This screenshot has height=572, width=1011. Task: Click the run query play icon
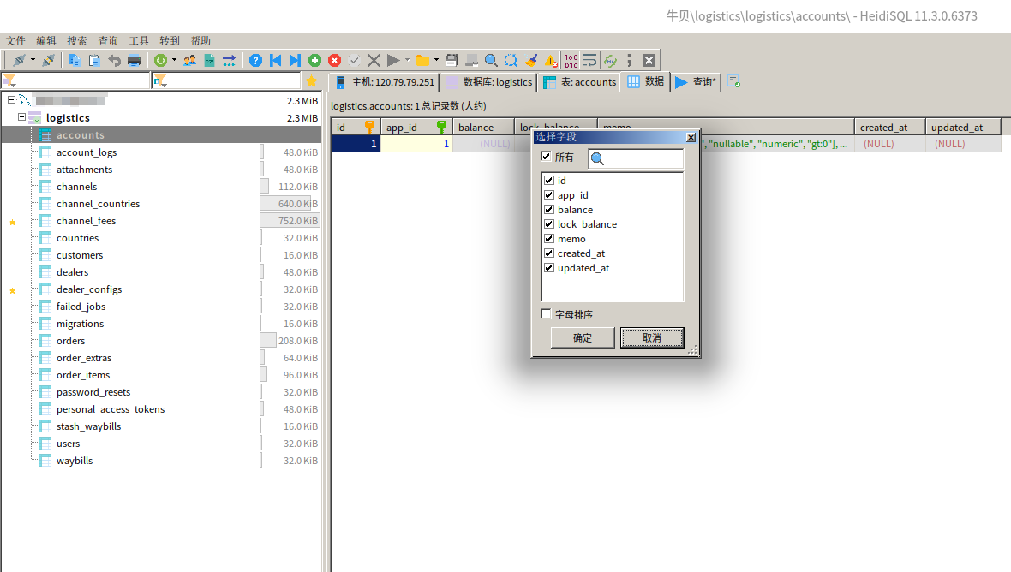392,61
